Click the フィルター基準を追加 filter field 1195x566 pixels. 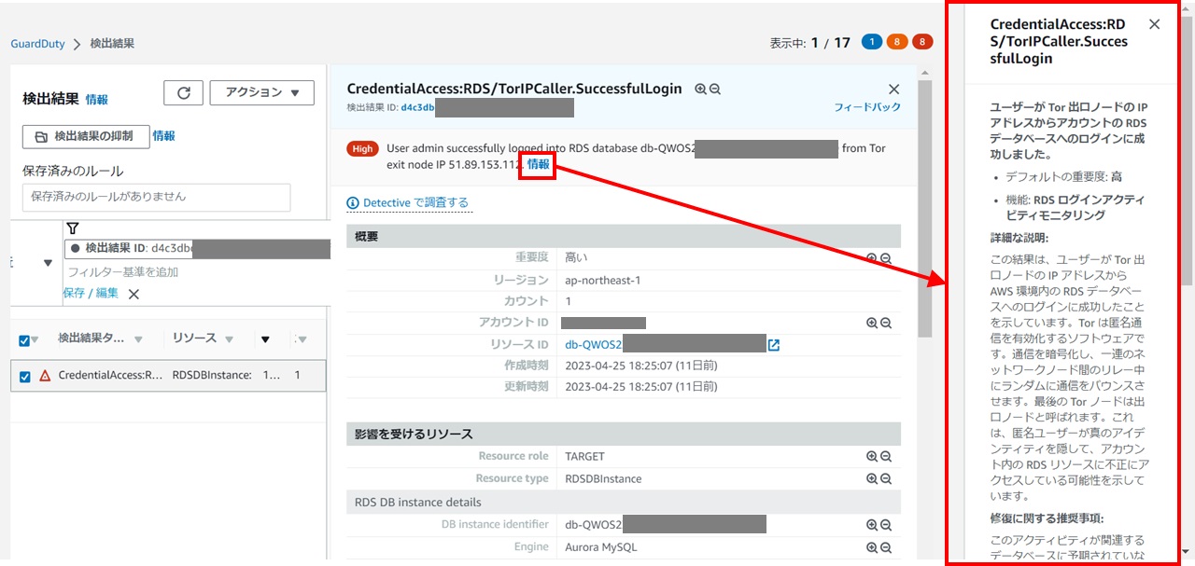point(122,272)
